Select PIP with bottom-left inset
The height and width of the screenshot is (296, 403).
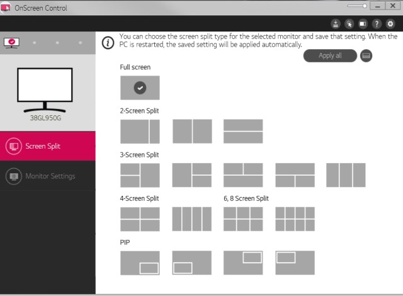click(192, 263)
